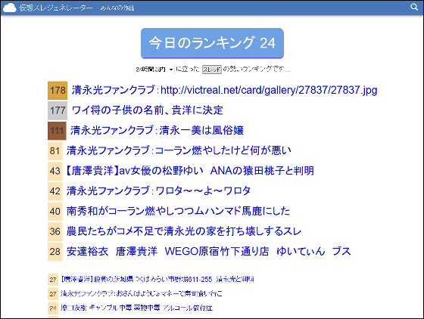Open thread コーラン燃やしたけど何が悪い

pos(179,150)
